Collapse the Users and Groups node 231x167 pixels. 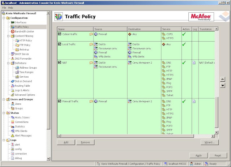pos(4,99)
